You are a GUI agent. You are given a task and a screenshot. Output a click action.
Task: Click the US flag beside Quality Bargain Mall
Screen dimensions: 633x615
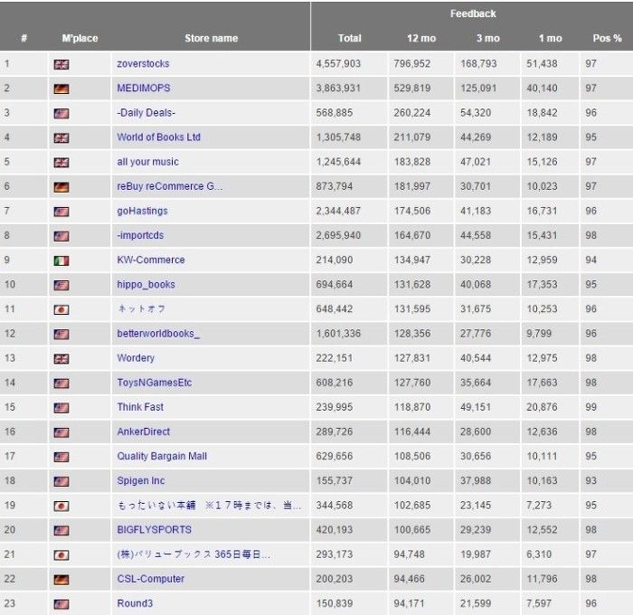[61, 457]
